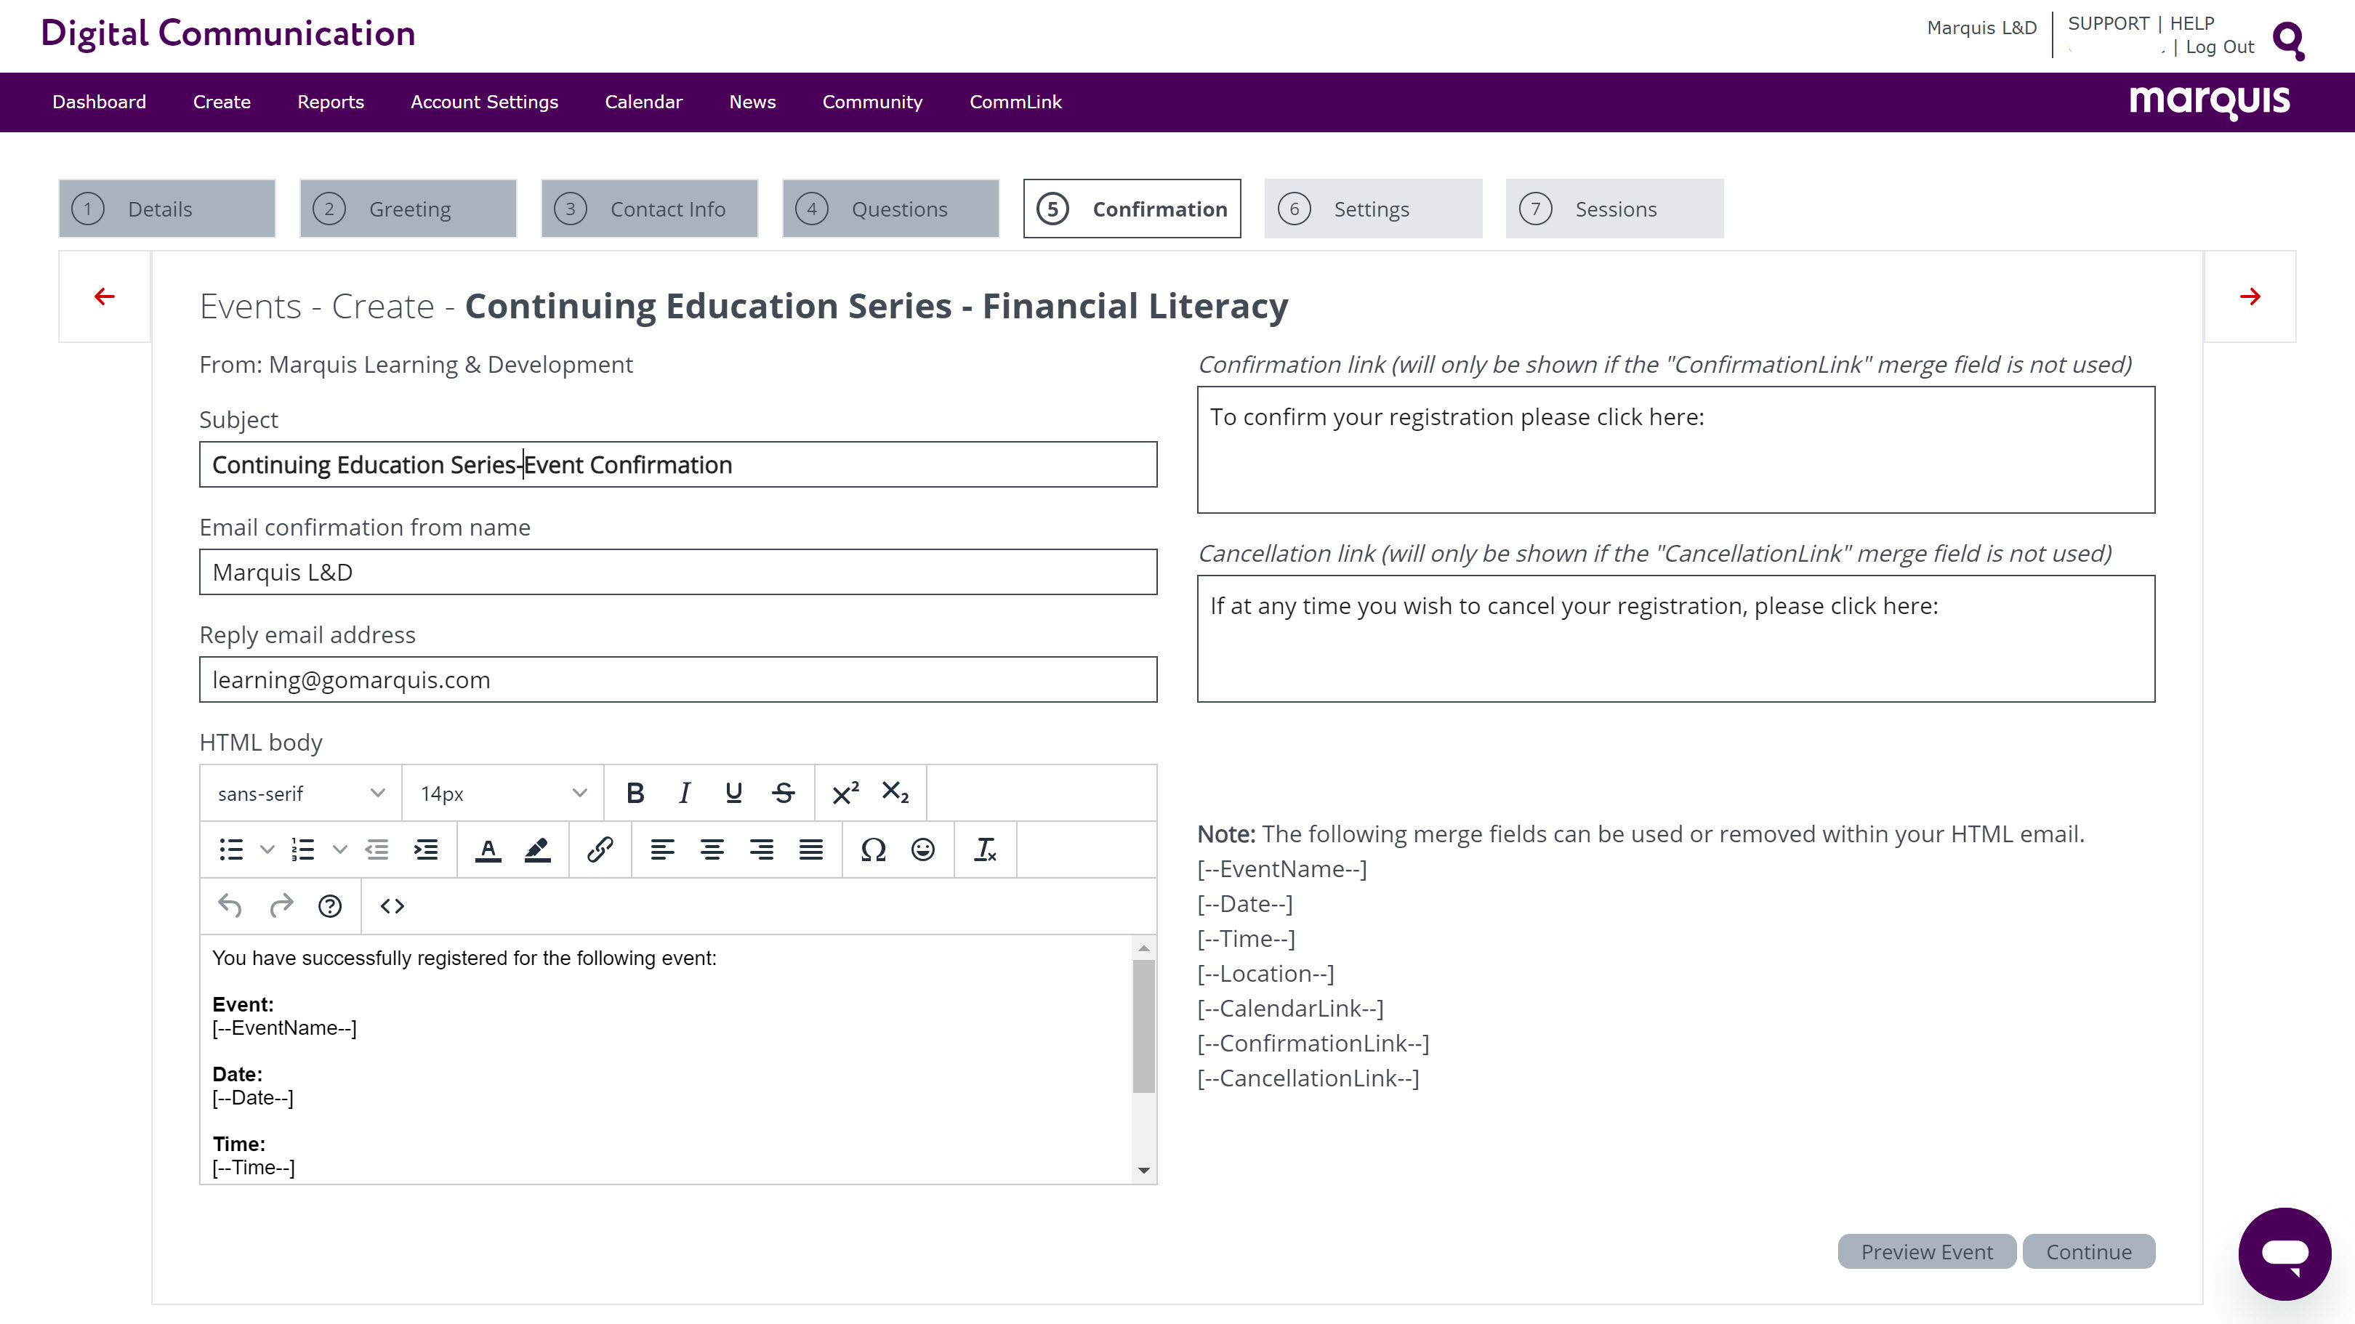The width and height of the screenshot is (2355, 1324).
Task: Open the Reports menu item
Action: [330, 102]
